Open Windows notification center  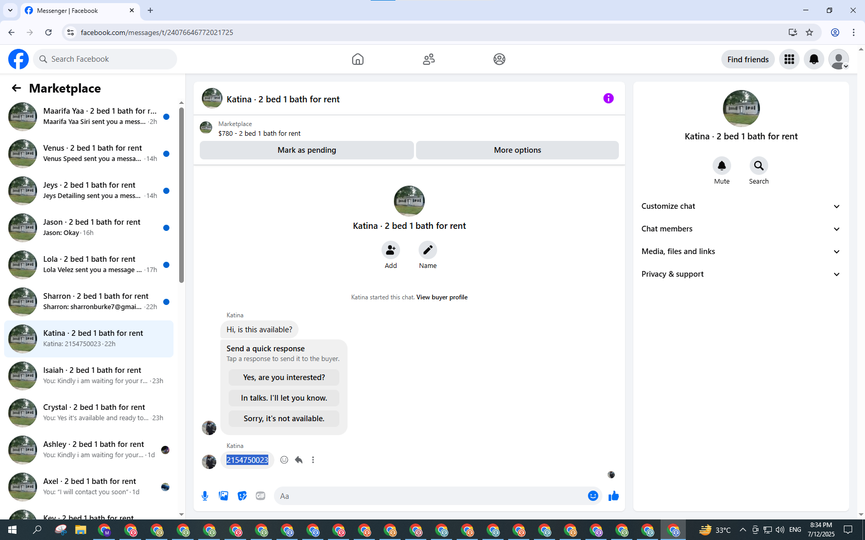[848, 530]
